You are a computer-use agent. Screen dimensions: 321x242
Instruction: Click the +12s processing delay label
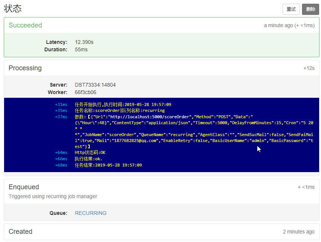tap(309, 68)
